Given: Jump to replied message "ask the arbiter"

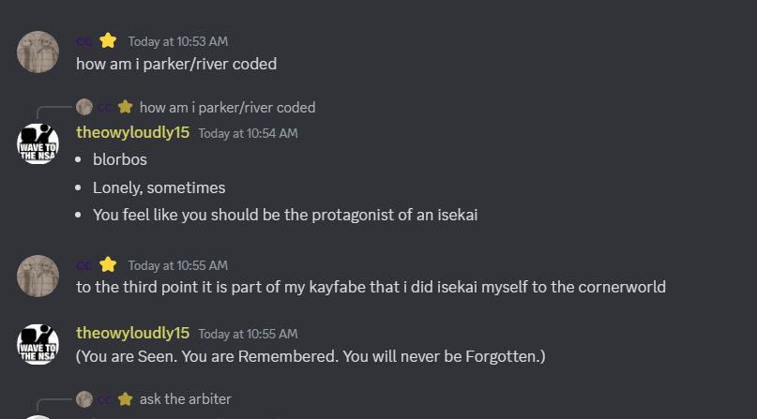Looking at the screenshot, I should 185,399.
